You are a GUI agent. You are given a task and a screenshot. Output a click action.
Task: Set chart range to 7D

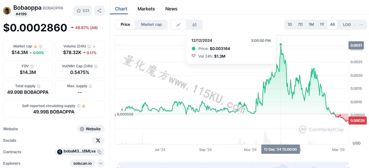coord(300,24)
